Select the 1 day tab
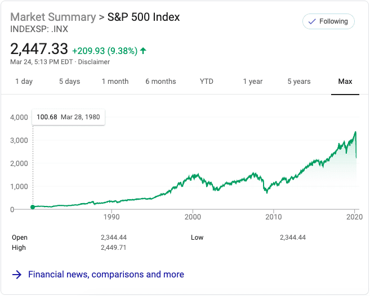The image size is (370, 296). (x=24, y=82)
